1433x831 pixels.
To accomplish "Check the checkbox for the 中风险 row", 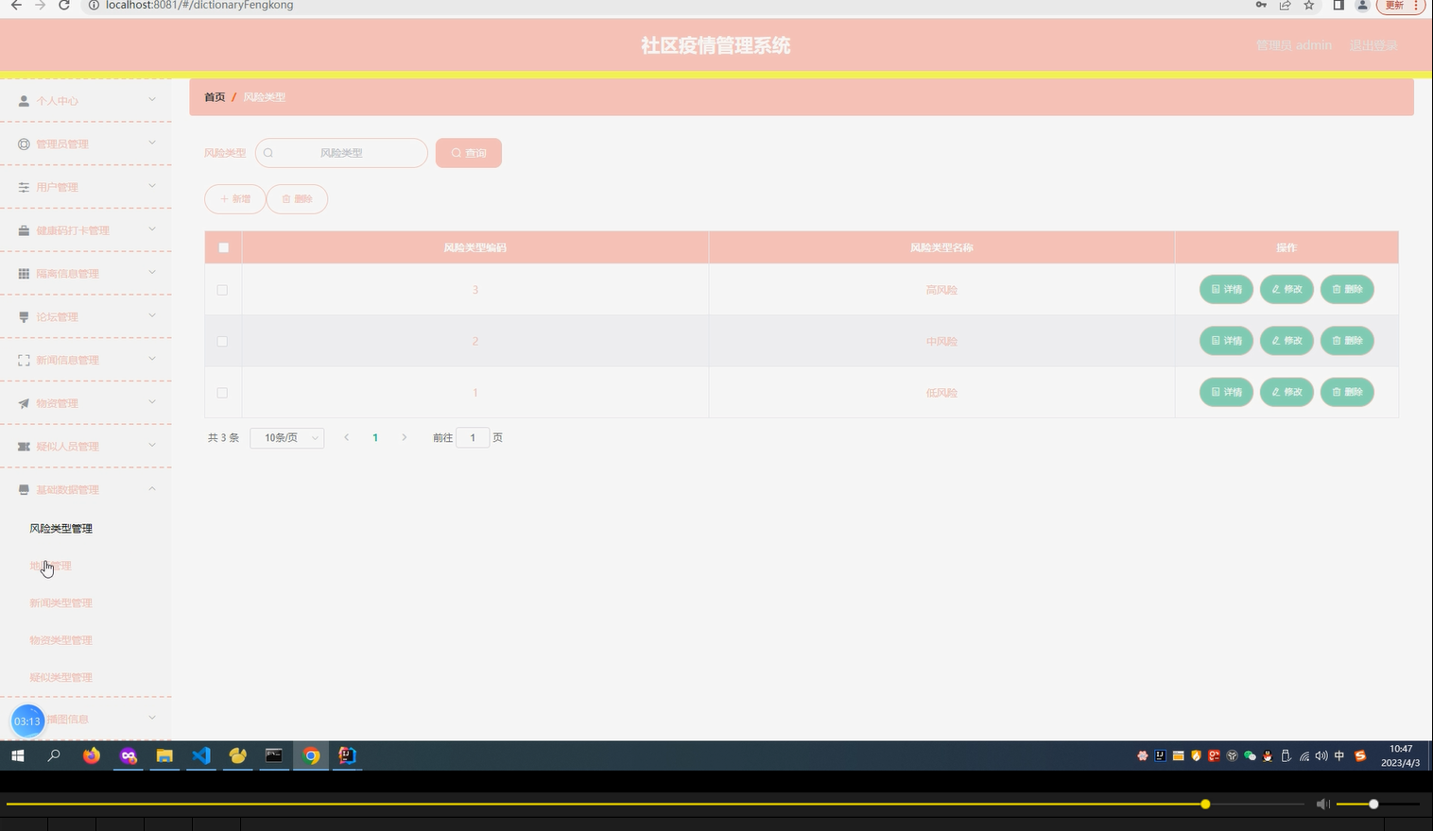I will pyautogui.click(x=222, y=341).
